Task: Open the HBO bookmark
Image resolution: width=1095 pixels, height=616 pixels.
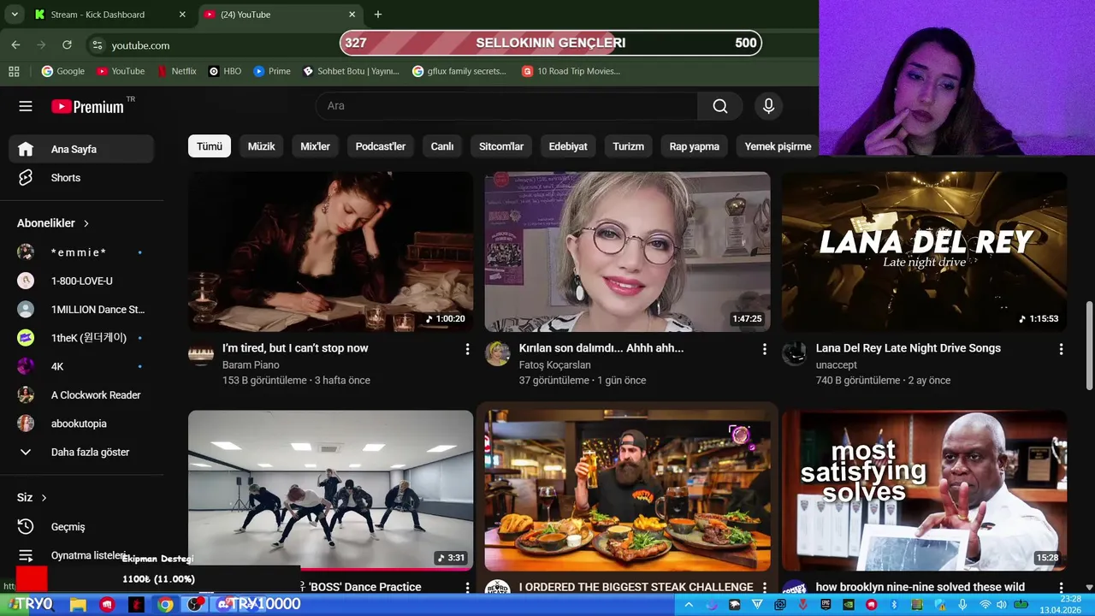Action: (225, 71)
